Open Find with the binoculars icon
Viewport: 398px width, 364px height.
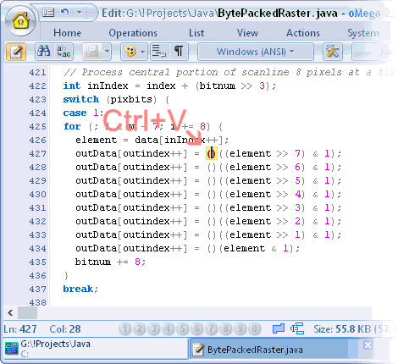[44, 52]
